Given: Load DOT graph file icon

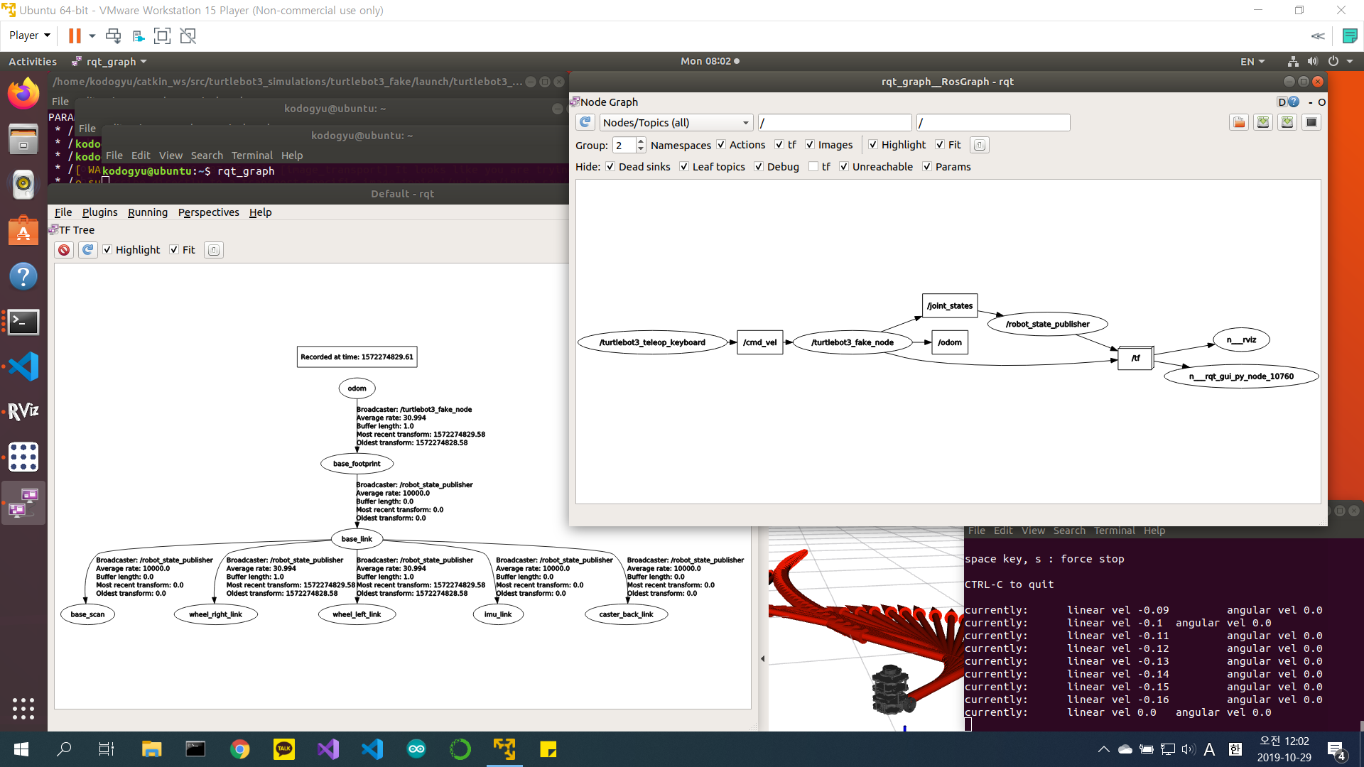Looking at the screenshot, I should click(1239, 122).
